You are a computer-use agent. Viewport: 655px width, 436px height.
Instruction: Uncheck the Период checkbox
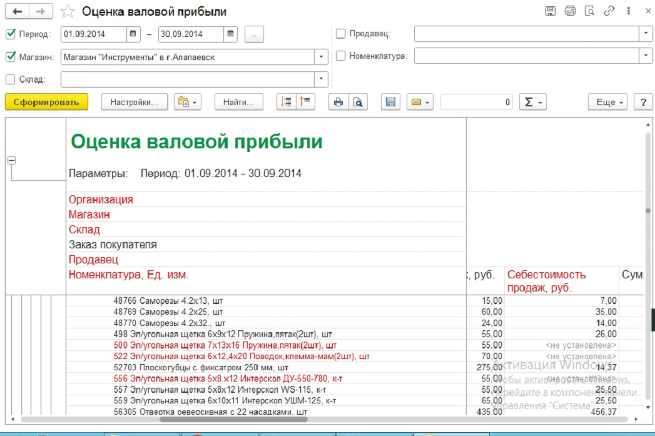tap(10, 34)
